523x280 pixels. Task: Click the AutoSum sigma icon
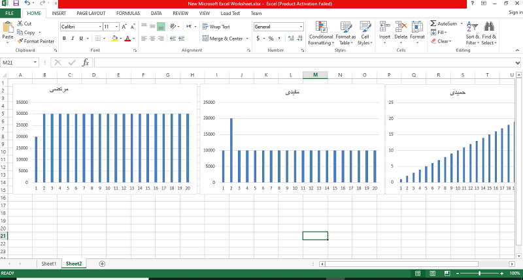(x=433, y=23)
